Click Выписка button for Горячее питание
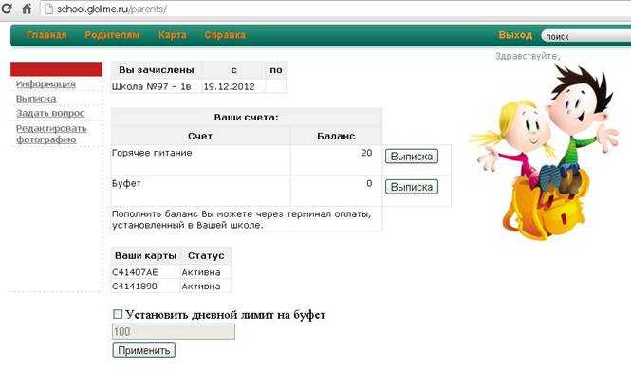 pyautogui.click(x=412, y=156)
